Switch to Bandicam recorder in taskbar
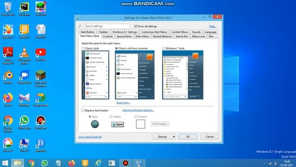This screenshot has width=296, height=167. [125, 163]
